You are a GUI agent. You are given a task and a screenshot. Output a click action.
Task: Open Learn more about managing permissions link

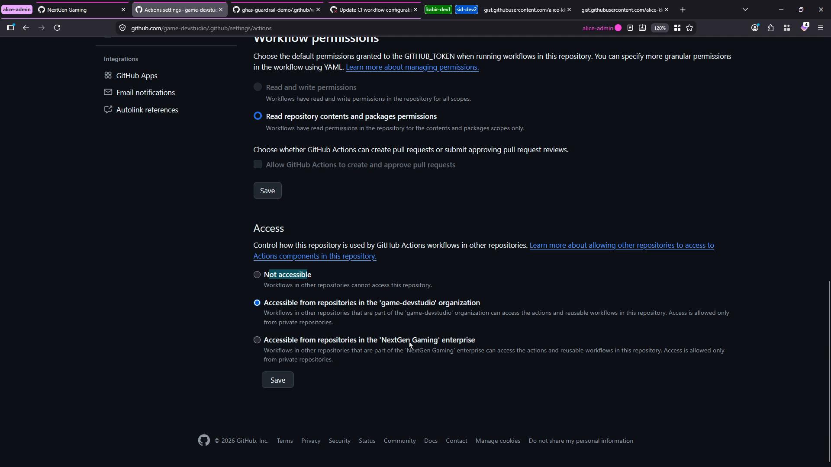(412, 67)
